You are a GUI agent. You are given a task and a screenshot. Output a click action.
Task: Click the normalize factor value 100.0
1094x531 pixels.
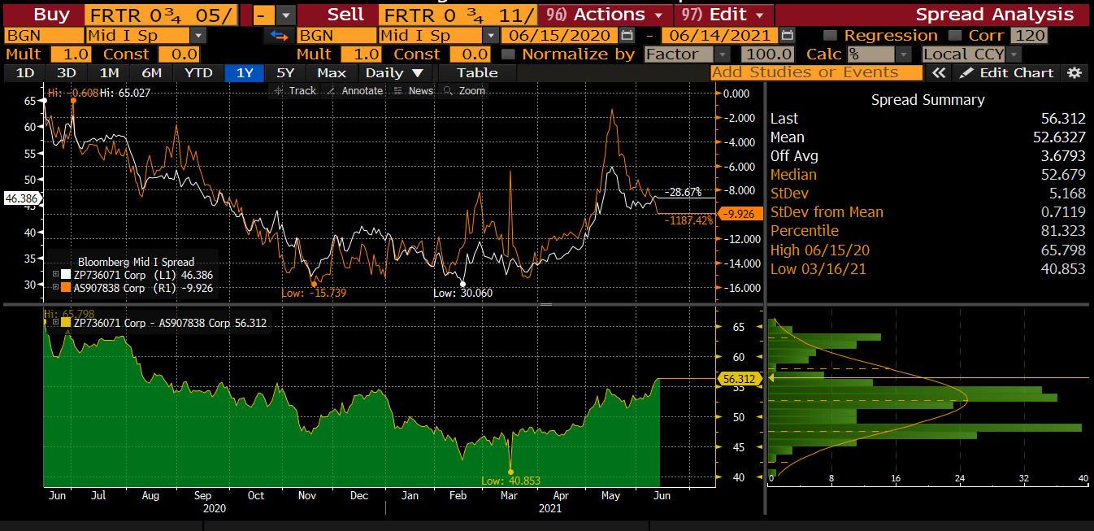tap(769, 54)
